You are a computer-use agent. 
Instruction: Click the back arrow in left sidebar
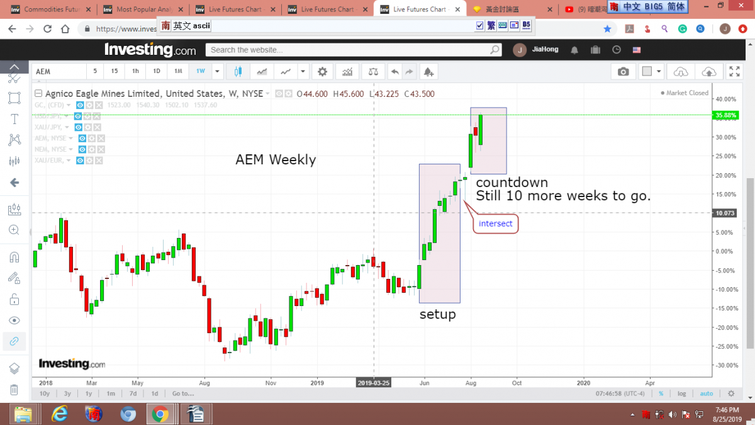(x=14, y=183)
